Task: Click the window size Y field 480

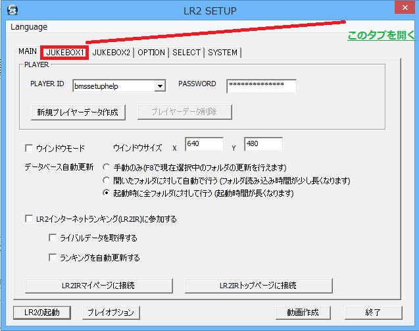Action: tap(263, 144)
